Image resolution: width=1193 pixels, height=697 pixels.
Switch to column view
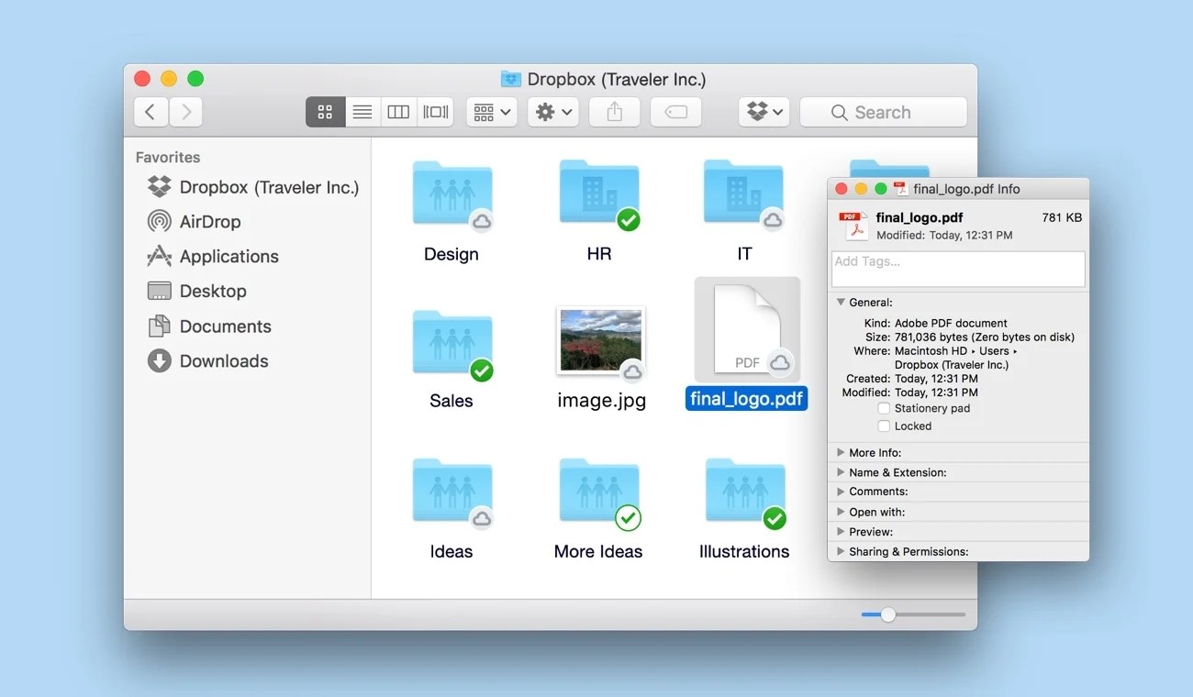398,111
